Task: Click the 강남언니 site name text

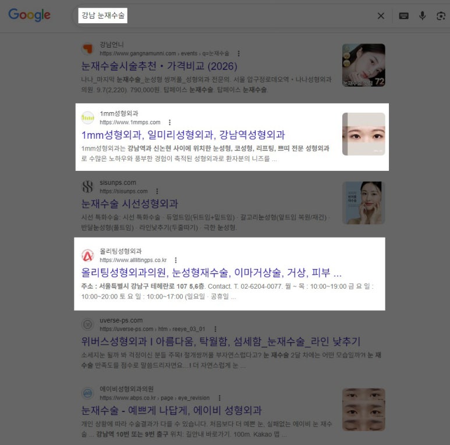Action: [112, 45]
